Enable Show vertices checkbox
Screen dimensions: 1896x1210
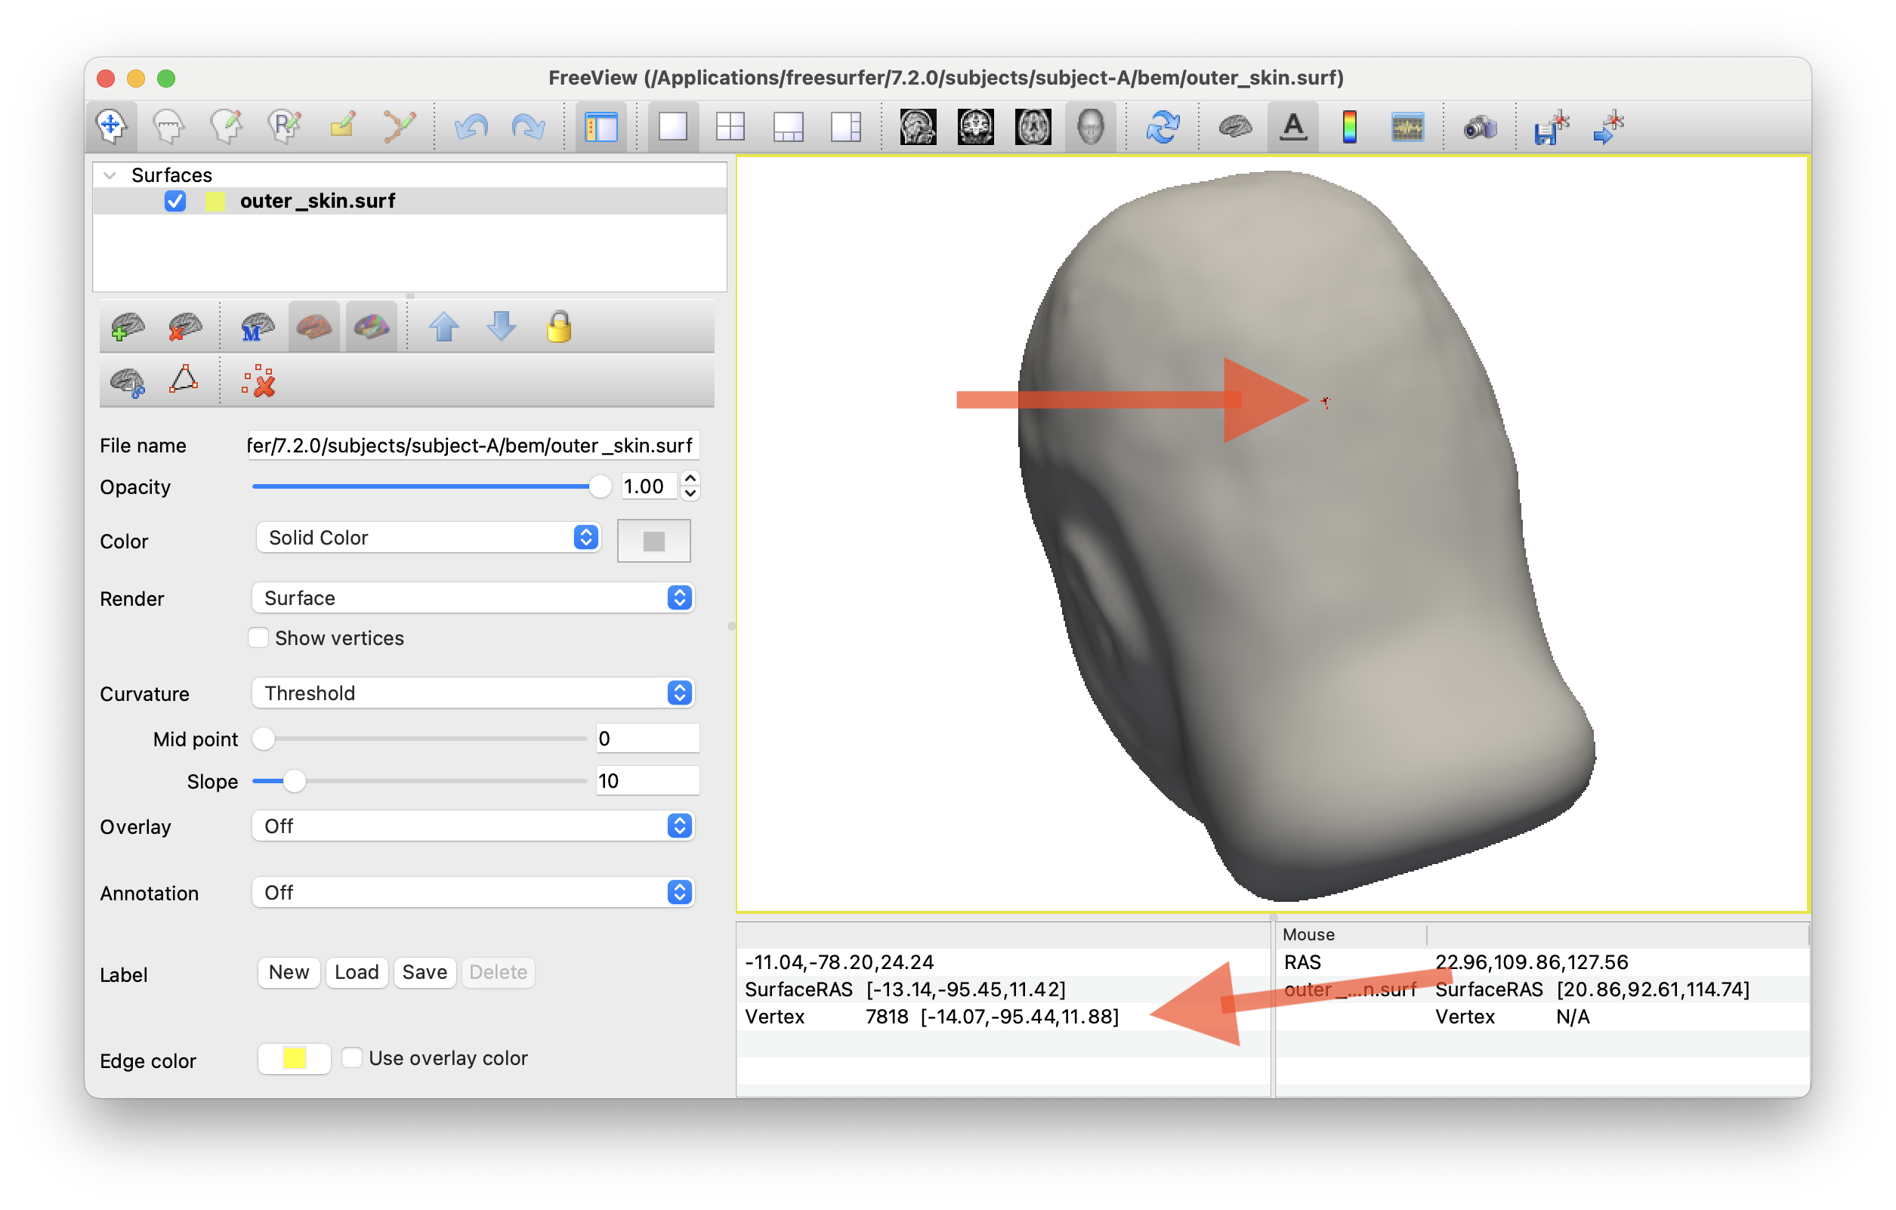(258, 637)
